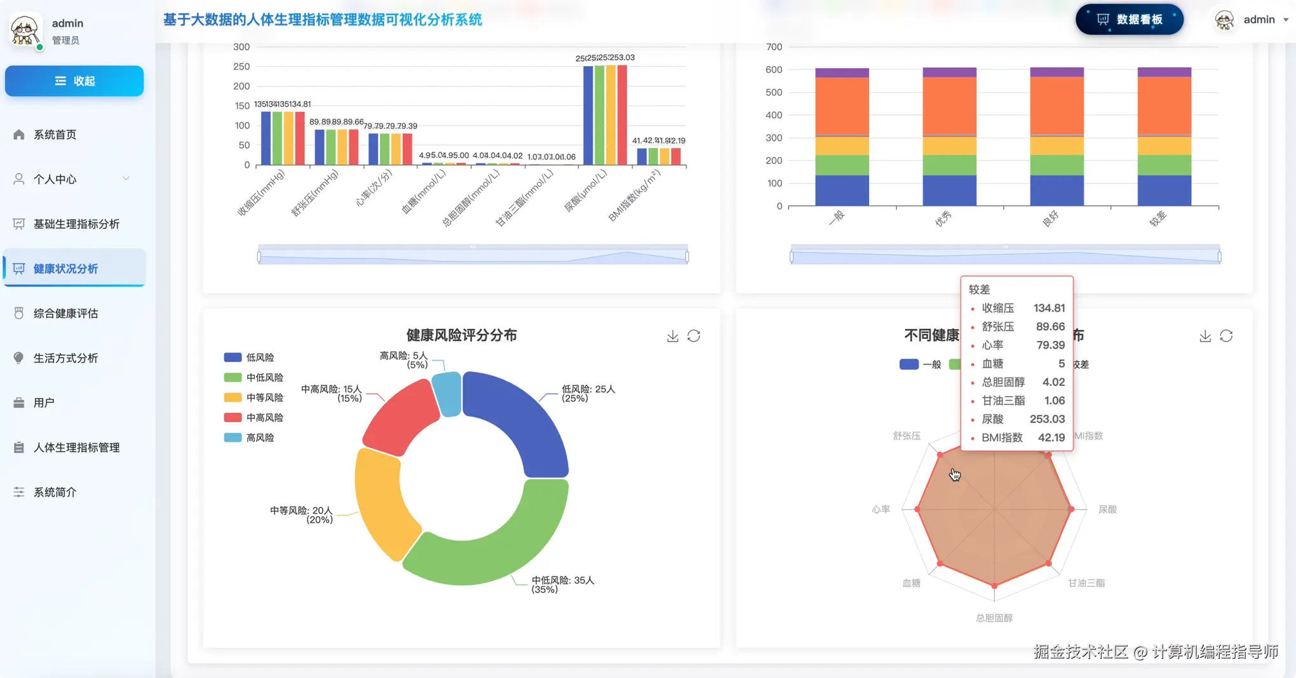Click the 高风险: 5人 pie label
The height and width of the screenshot is (678, 1296).
coord(403,360)
